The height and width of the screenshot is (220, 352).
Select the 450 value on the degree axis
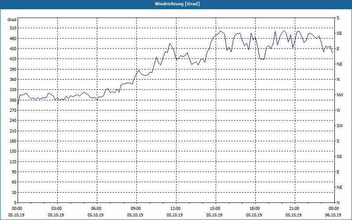[x=13, y=49]
